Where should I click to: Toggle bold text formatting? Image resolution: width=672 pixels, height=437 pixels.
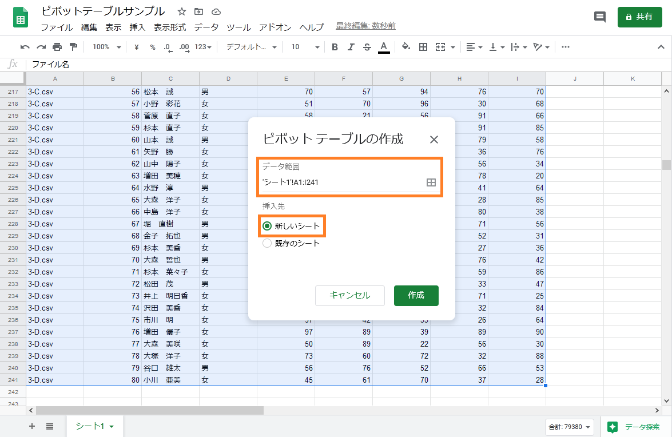335,47
